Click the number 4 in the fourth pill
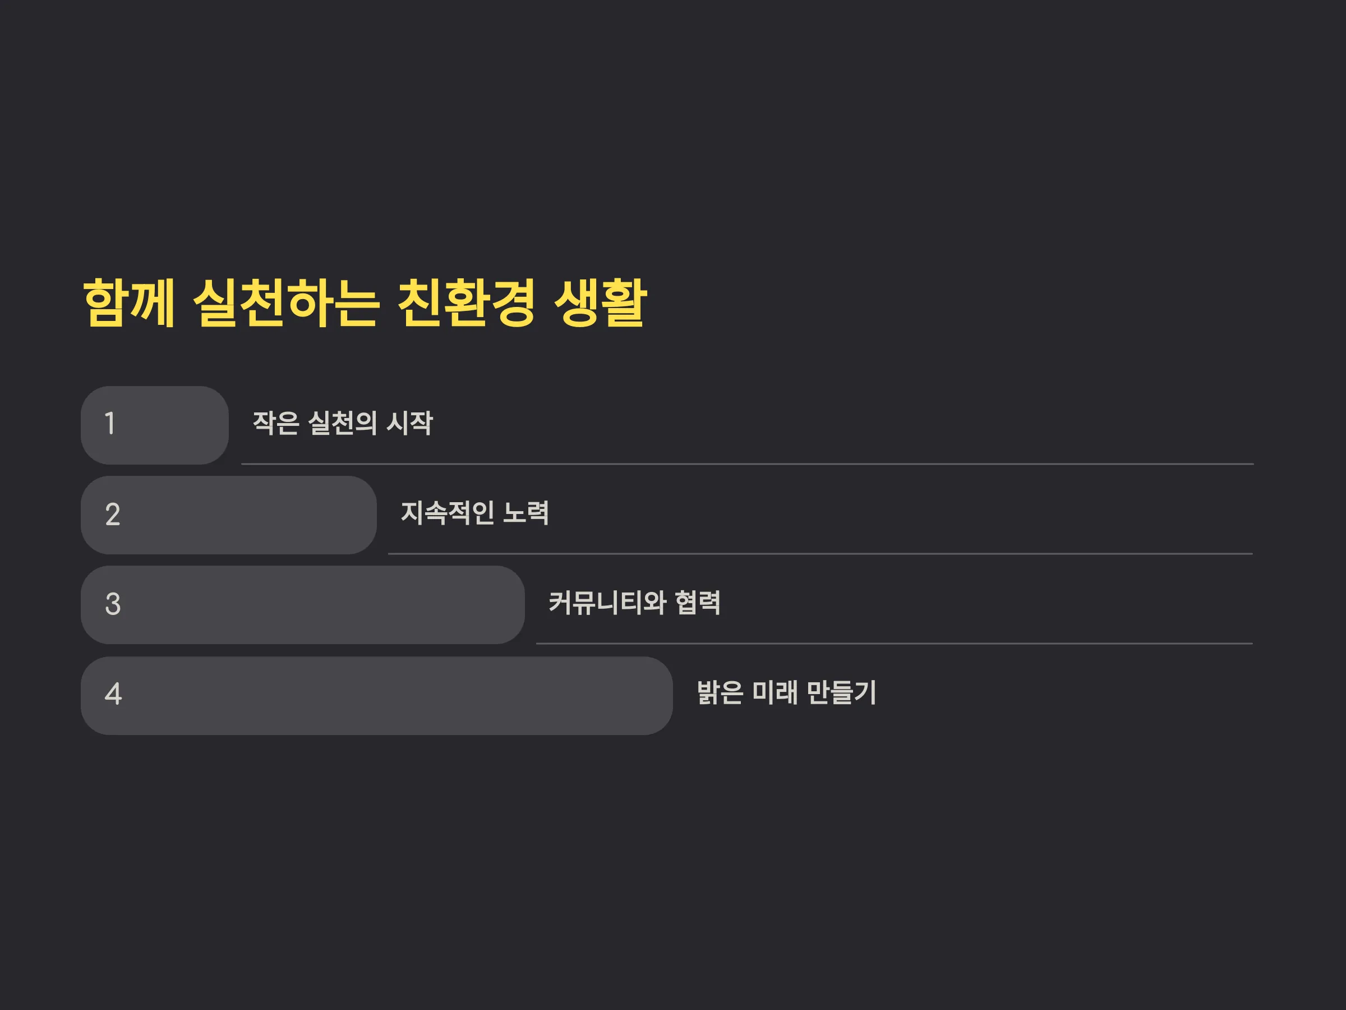This screenshot has height=1010, width=1346. (113, 694)
